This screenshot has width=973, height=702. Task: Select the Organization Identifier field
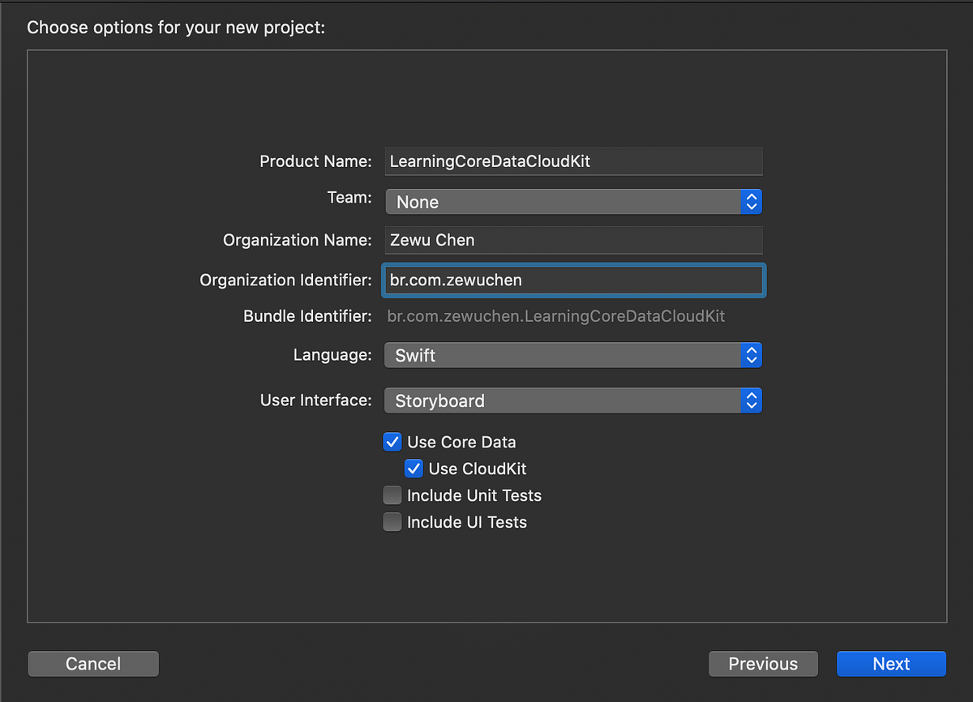pyautogui.click(x=573, y=280)
